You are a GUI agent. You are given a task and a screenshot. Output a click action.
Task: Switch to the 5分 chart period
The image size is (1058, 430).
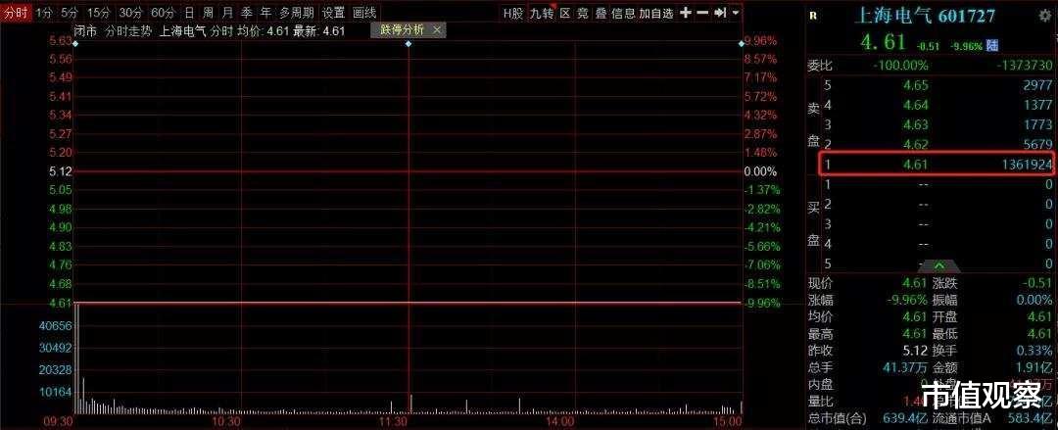pos(69,13)
